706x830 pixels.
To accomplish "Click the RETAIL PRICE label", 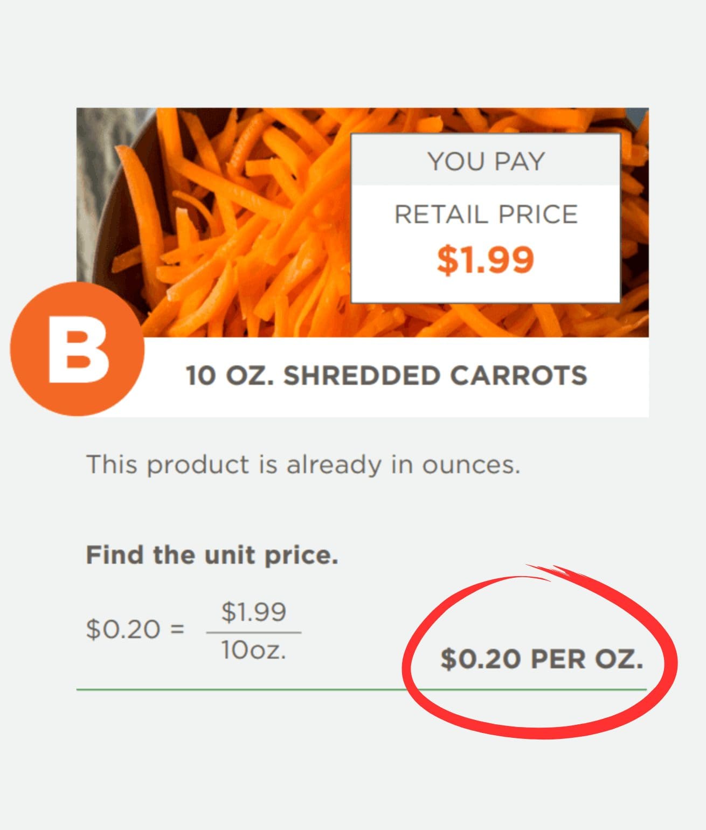I will (486, 214).
